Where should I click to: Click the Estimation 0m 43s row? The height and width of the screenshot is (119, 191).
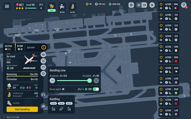(x=22, y=79)
